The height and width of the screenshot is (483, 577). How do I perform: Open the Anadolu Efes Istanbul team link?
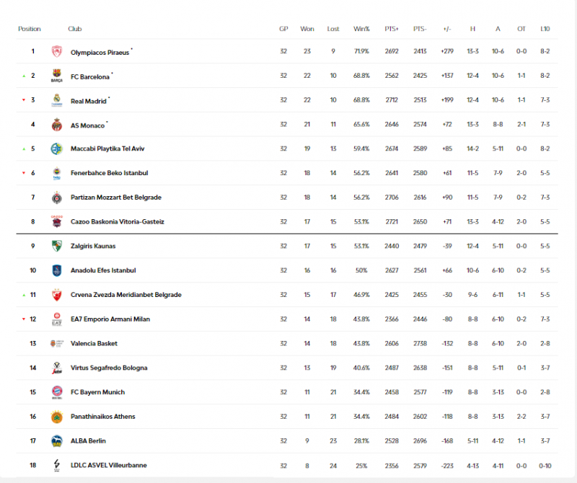pos(103,271)
